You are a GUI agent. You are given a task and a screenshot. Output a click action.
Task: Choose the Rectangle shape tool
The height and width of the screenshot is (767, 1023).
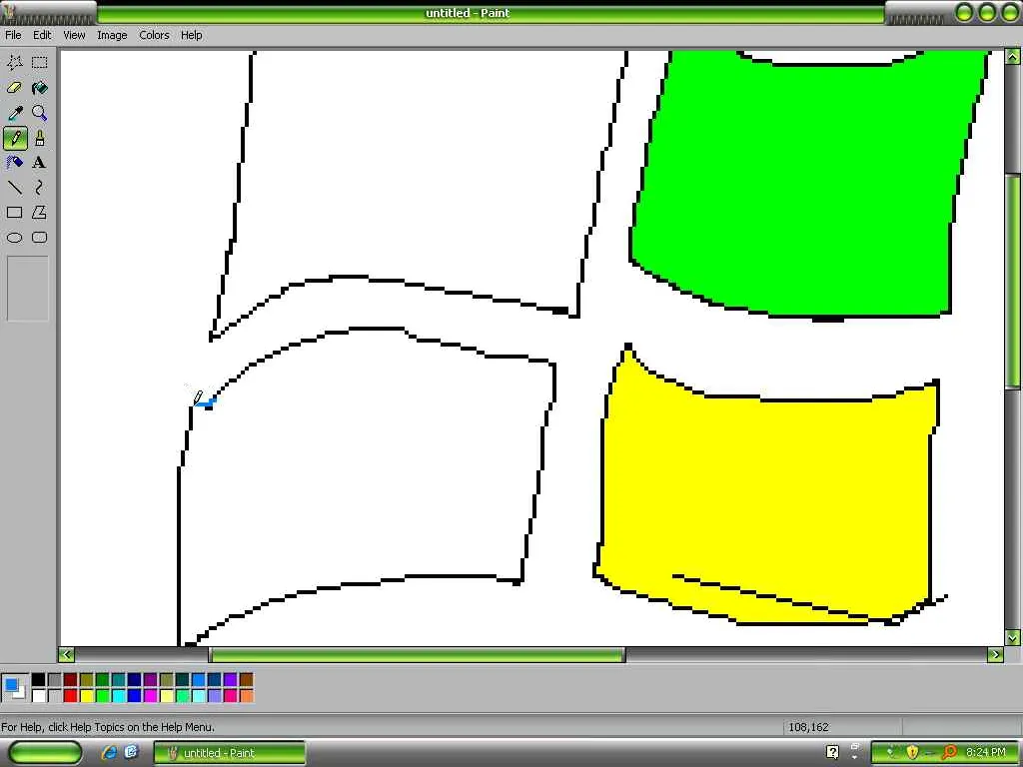(x=14, y=213)
